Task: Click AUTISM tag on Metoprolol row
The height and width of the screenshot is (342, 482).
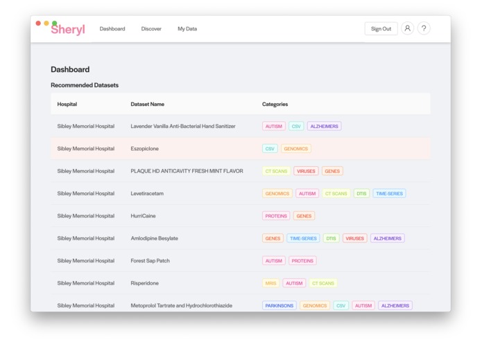Action: (x=363, y=305)
